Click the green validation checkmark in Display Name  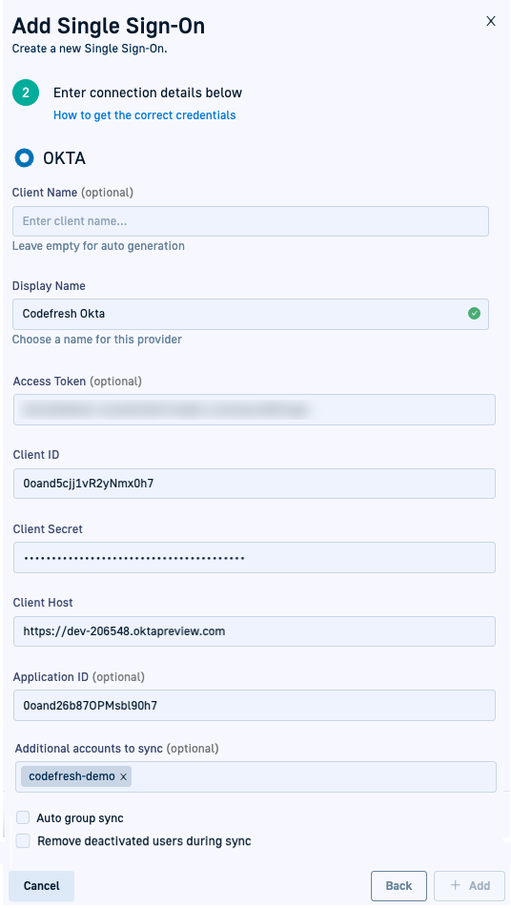[474, 314]
